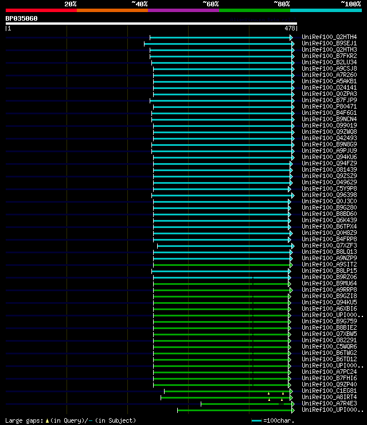367x425 pixels.
Task: Select the UniRef100_B9MU64 label
Action: pyautogui.click(x=329, y=283)
